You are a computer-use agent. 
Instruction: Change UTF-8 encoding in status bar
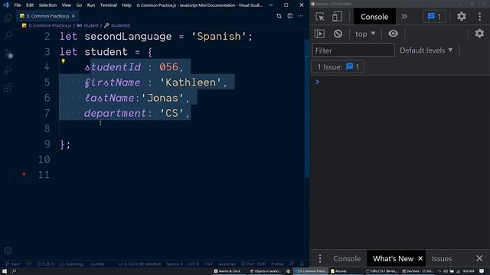[x=193, y=264]
